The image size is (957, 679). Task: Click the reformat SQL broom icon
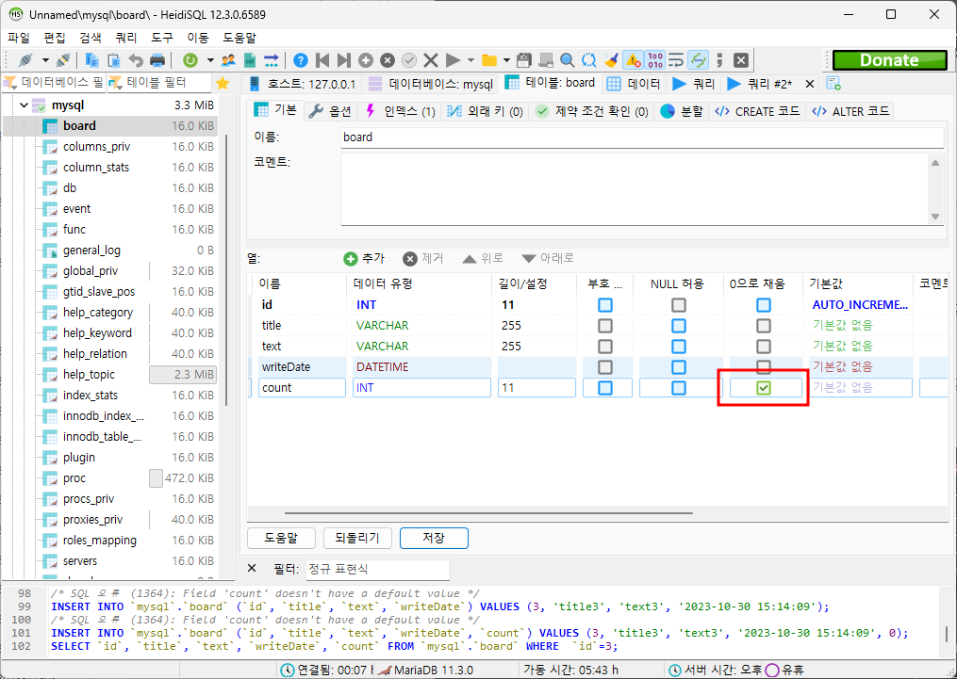pyautogui.click(x=611, y=60)
